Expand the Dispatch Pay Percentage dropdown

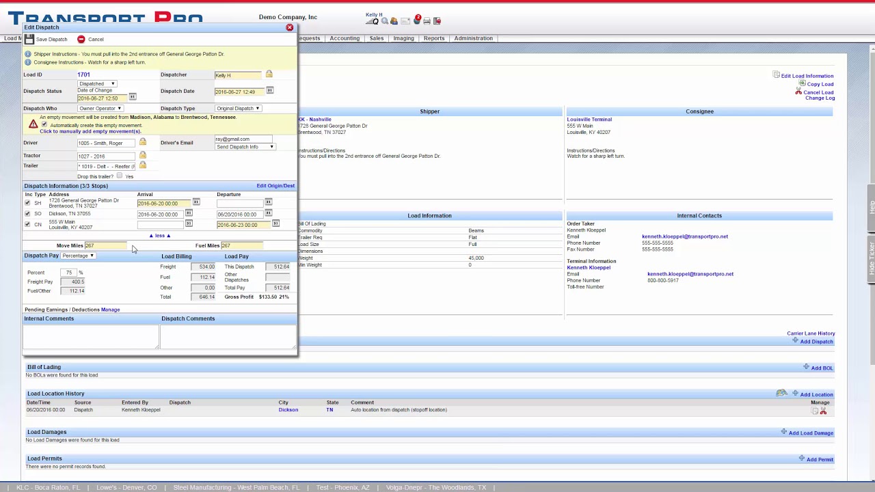(78, 256)
